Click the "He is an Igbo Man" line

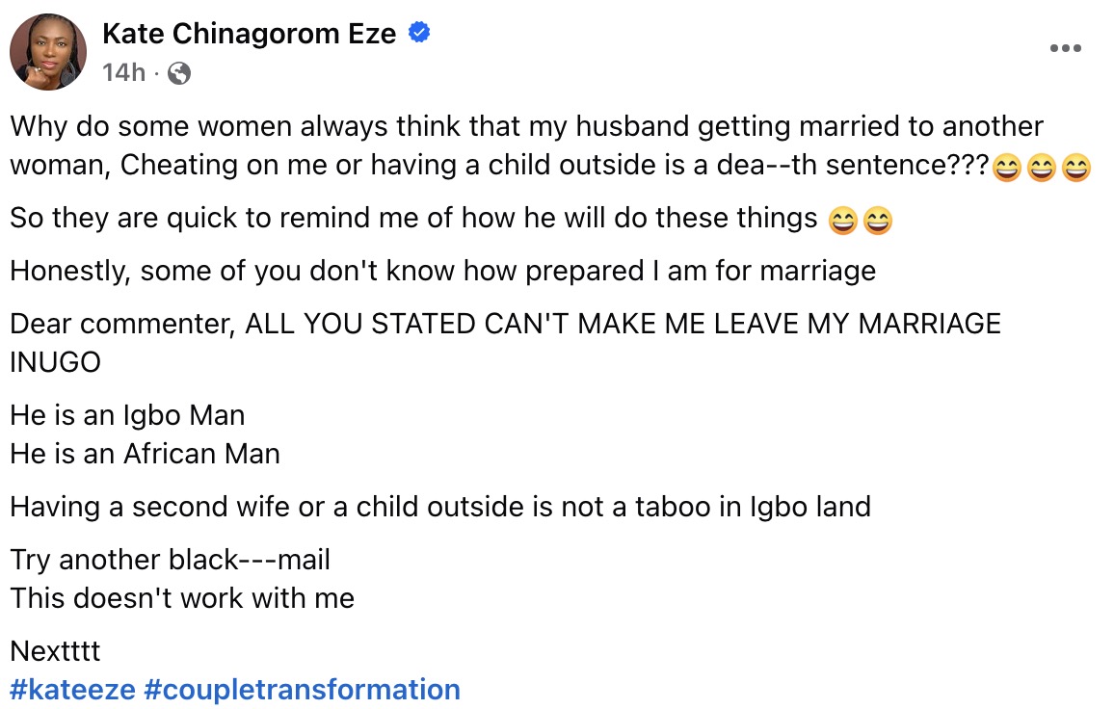pyautogui.click(x=127, y=415)
